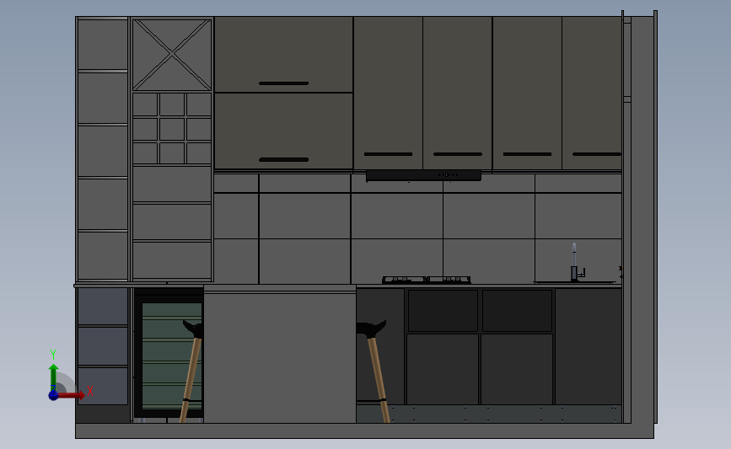Pick the wine cooler glass door
The width and height of the screenshot is (731, 449).
coord(171,355)
